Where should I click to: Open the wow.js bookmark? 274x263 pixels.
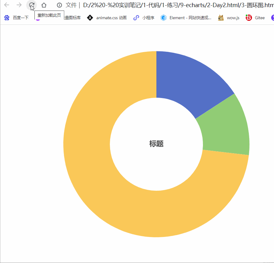coord(229,18)
